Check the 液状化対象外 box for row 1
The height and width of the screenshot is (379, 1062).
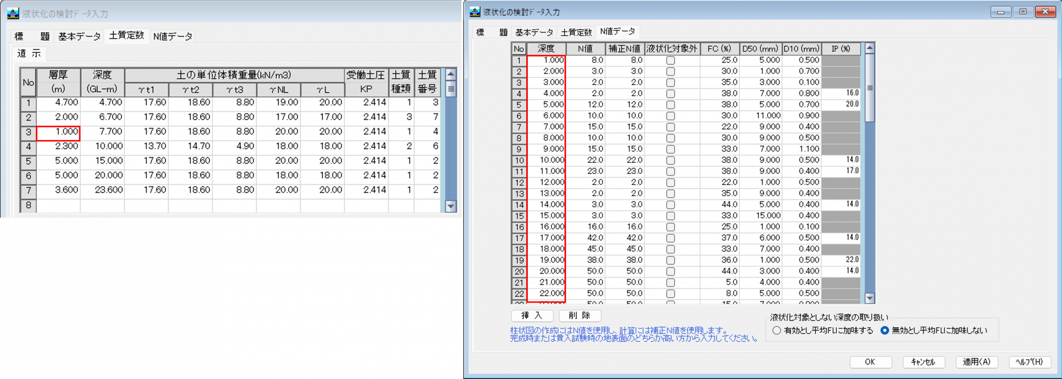[671, 60]
